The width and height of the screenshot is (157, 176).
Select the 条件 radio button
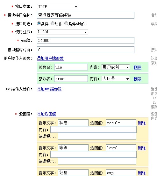(39, 23)
